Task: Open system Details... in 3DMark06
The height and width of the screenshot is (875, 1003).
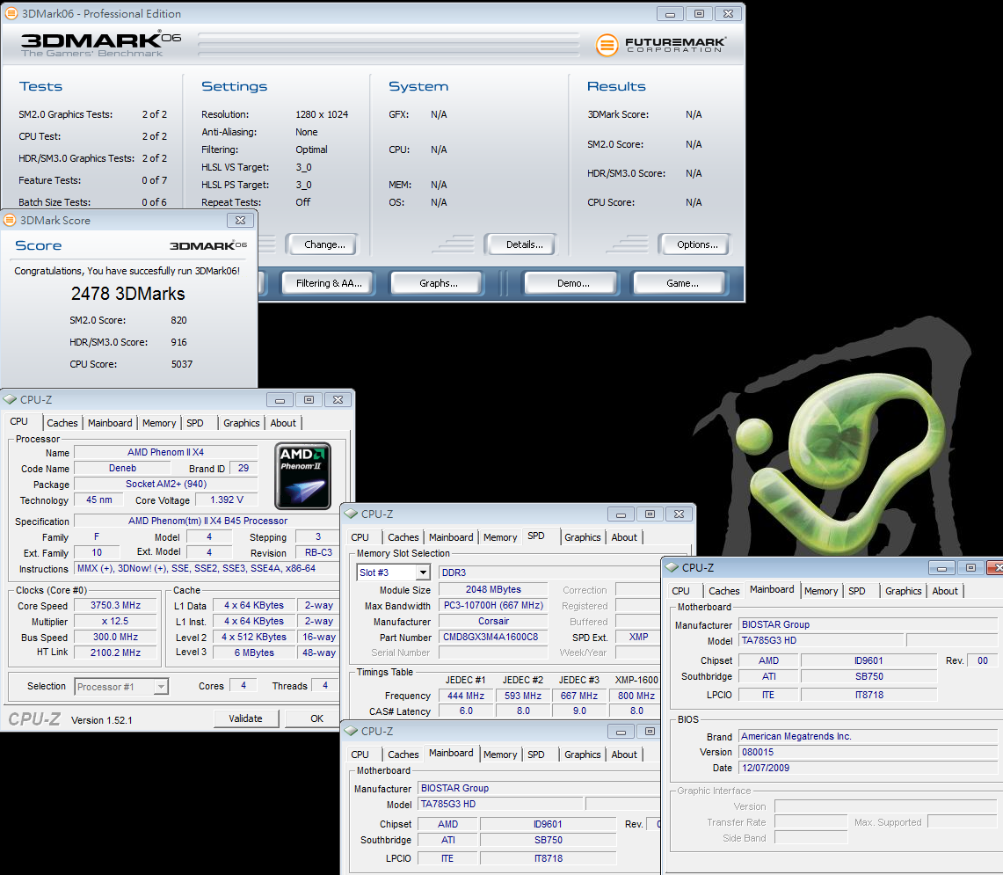Action: coord(525,244)
